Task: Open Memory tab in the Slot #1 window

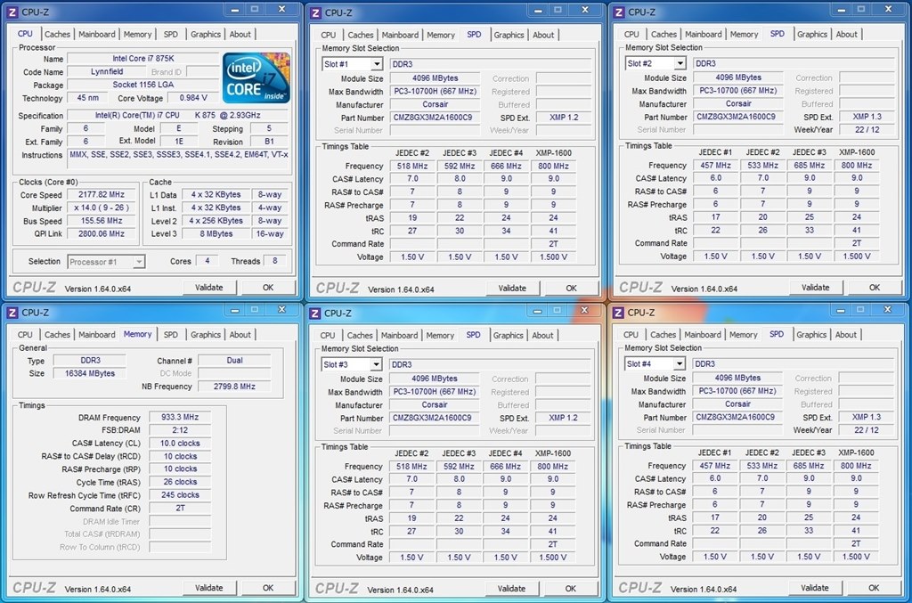Action: tap(440, 35)
